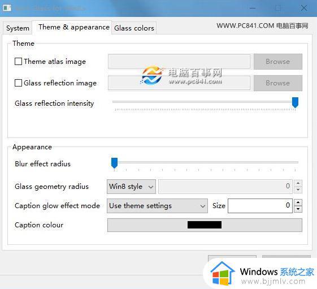Decrease Glass geometry radius with down arrow

(298, 190)
